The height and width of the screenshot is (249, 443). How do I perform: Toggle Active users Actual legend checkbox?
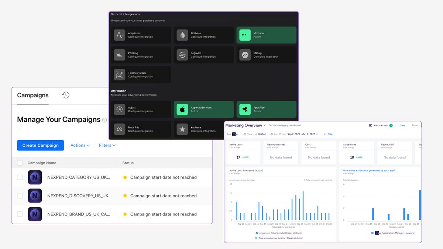[257, 233]
